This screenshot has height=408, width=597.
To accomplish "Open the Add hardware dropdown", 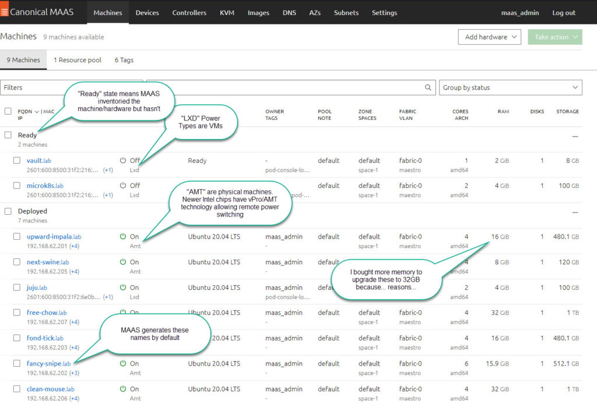I will (x=490, y=37).
